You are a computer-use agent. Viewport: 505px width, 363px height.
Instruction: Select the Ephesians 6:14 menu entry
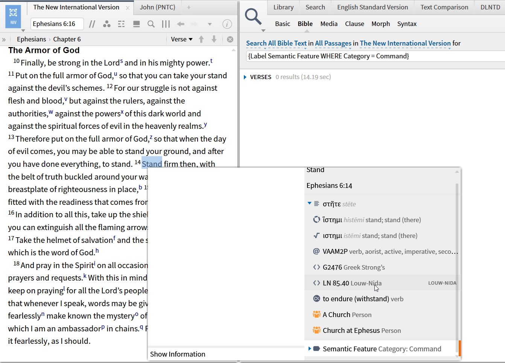[329, 186]
